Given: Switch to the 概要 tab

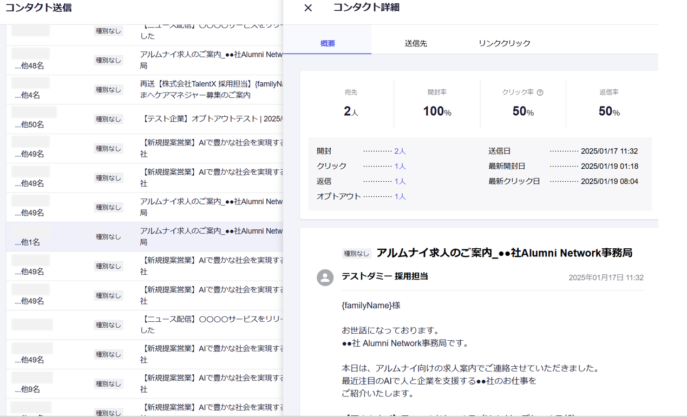Looking at the screenshot, I should click(328, 43).
